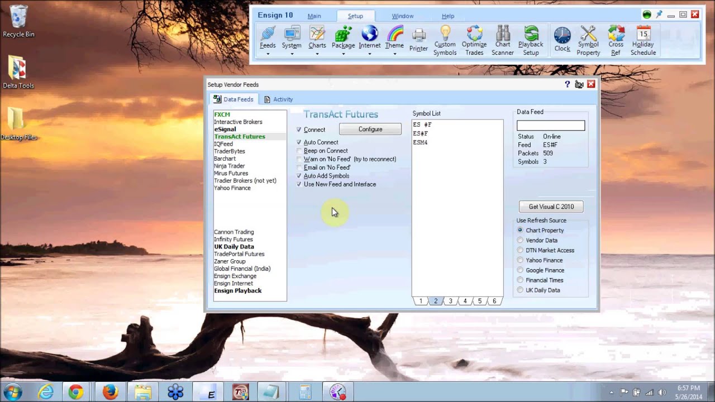Click the help question mark in Setup Vendor Feeds
This screenshot has width=715, height=402.
coord(568,84)
